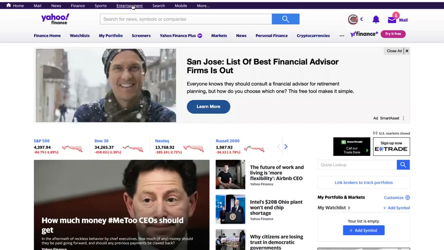
Task: Click the Quote Lookup search icon
Action: pyautogui.click(x=403, y=165)
